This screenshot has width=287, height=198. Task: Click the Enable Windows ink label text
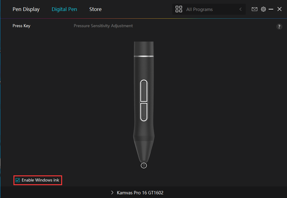[40, 180]
